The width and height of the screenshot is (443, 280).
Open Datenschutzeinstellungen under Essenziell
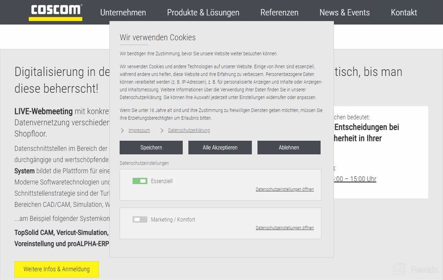click(284, 189)
